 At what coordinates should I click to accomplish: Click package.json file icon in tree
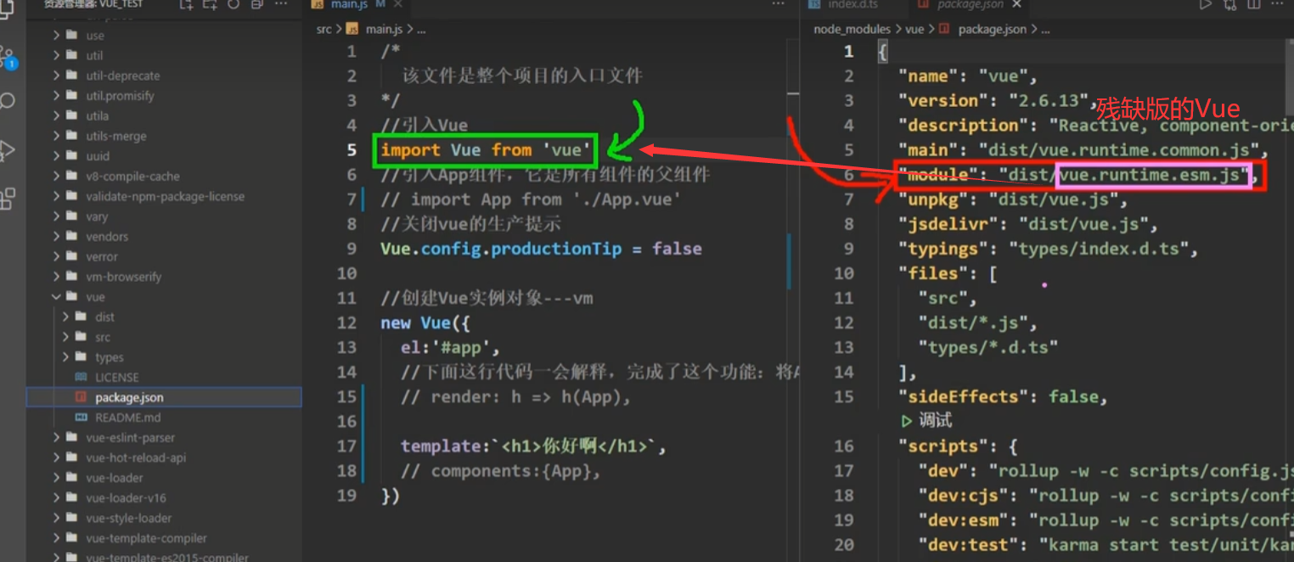coord(82,397)
